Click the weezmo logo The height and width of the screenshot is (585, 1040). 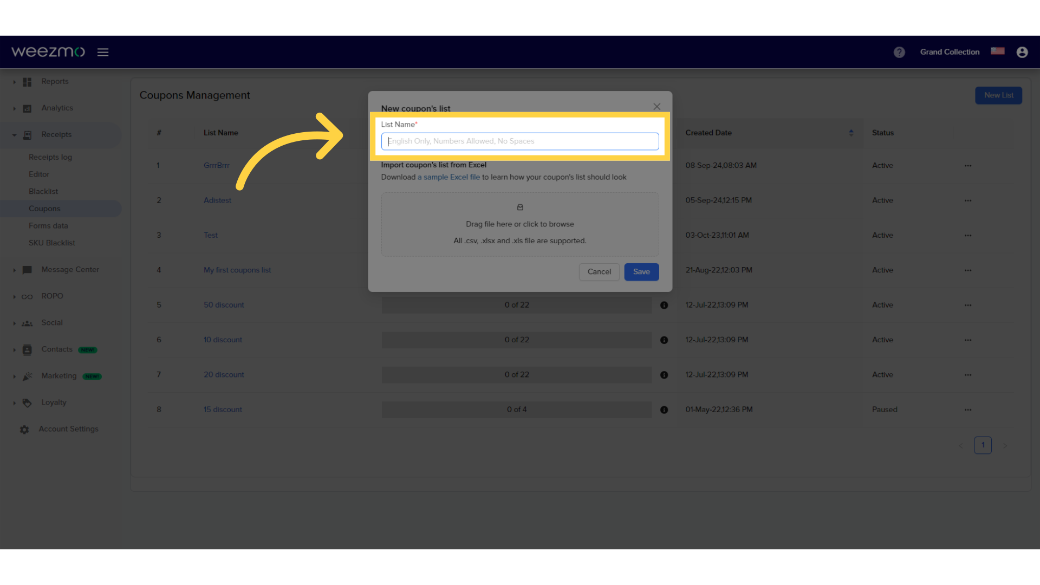(48, 51)
